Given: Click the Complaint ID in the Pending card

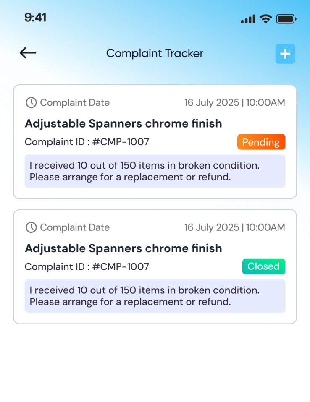Looking at the screenshot, I should click(87, 142).
